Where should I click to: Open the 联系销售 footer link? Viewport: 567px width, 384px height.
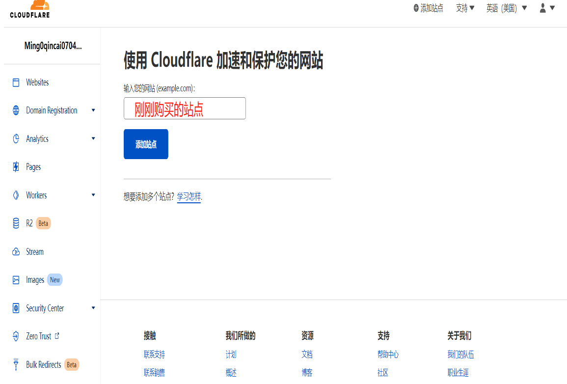click(x=155, y=372)
